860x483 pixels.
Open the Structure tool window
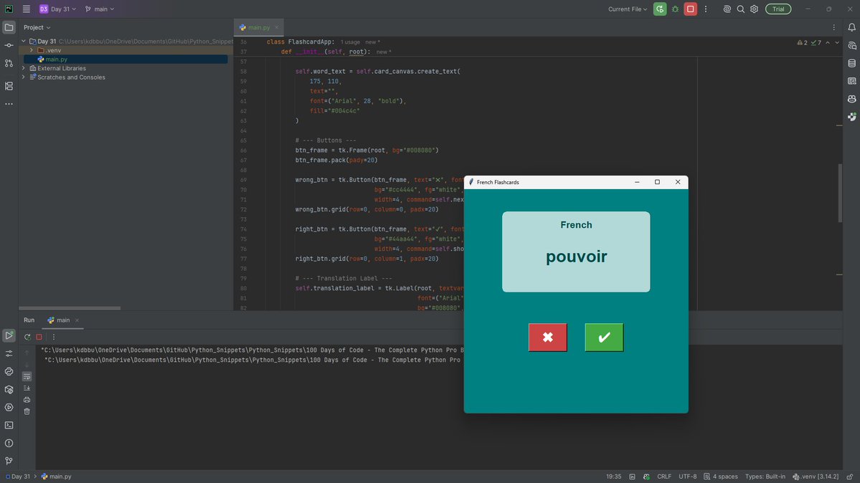point(9,86)
